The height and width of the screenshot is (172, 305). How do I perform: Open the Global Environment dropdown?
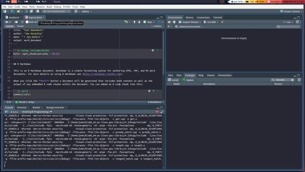(x=189, y=27)
